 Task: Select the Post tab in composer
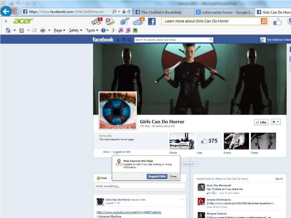102,178
